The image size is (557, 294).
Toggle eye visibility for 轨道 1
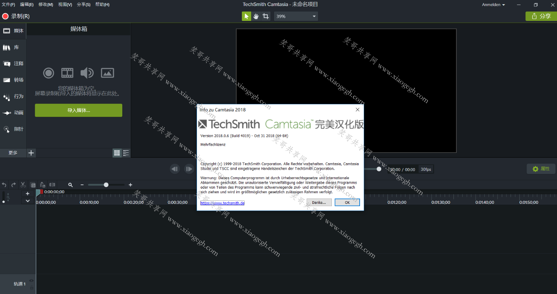(x=32, y=281)
